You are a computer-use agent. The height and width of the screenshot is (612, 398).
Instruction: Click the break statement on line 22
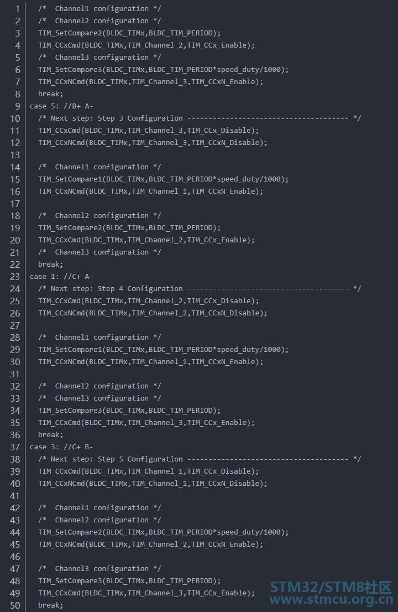(x=51, y=264)
